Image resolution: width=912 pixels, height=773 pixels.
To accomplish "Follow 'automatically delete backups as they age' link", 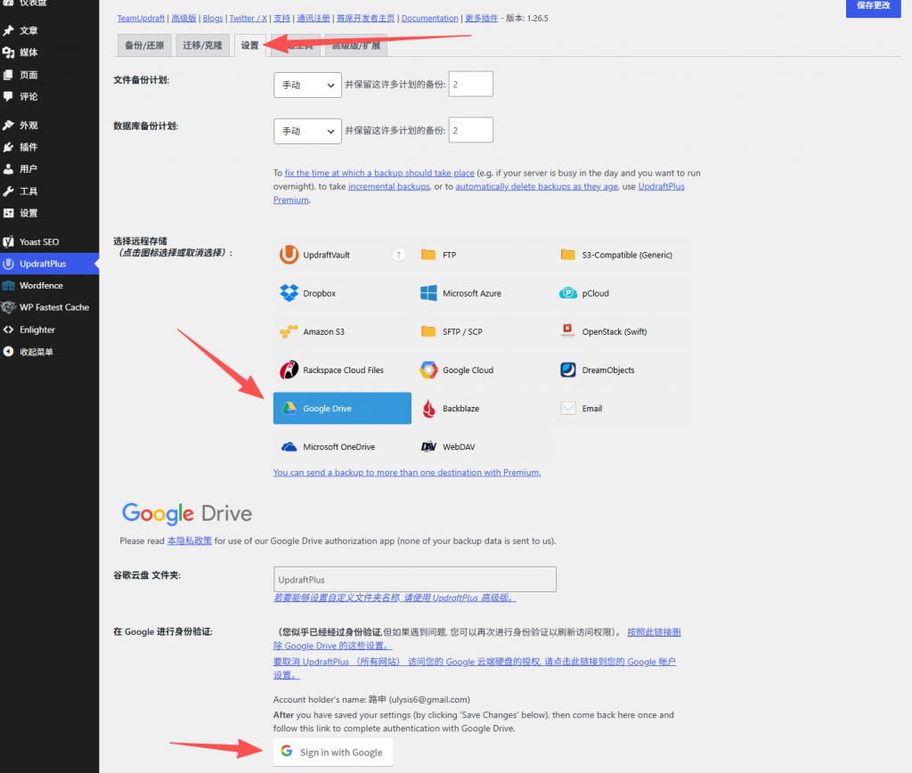I will coord(536,186).
